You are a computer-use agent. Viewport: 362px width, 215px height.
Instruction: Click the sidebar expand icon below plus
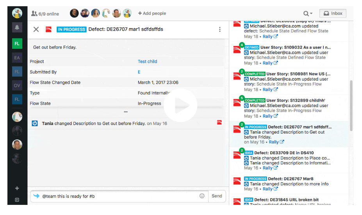[x=17, y=200]
